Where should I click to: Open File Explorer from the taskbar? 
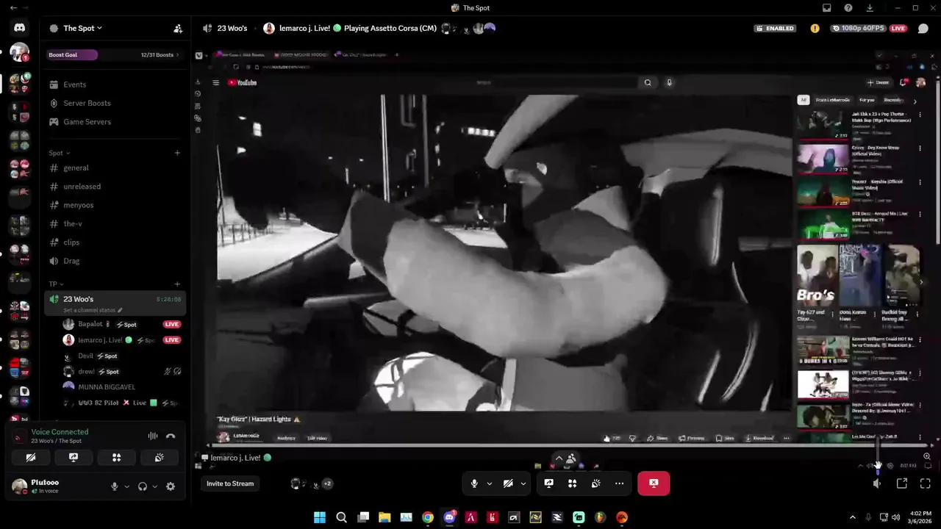(x=384, y=517)
